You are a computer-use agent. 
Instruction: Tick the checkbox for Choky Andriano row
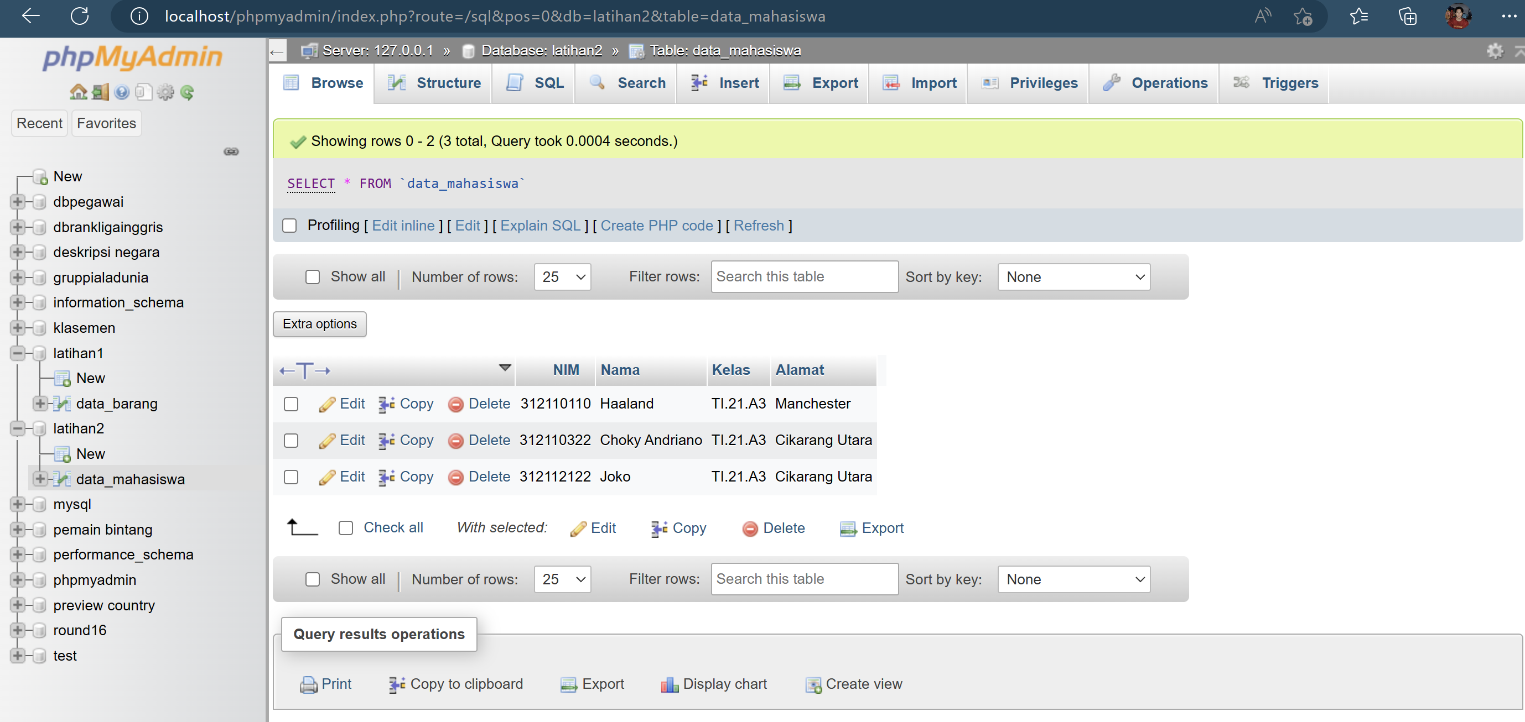[x=291, y=441]
